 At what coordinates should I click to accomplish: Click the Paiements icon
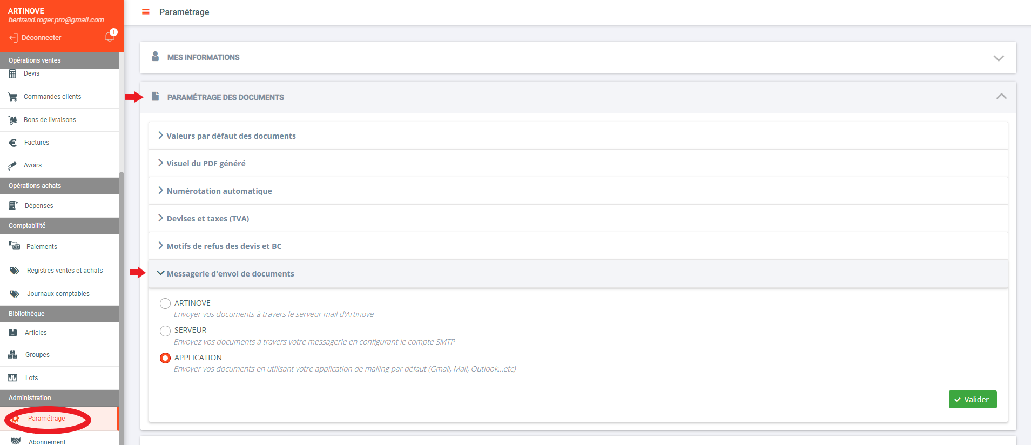click(x=14, y=246)
